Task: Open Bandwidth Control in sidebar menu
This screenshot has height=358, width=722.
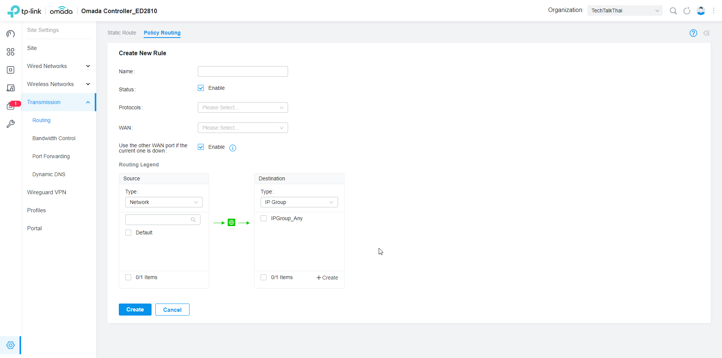Action: (x=54, y=138)
